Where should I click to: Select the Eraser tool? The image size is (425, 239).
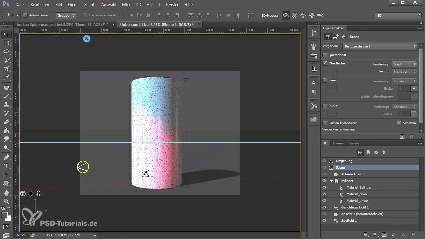(x=6, y=122)
